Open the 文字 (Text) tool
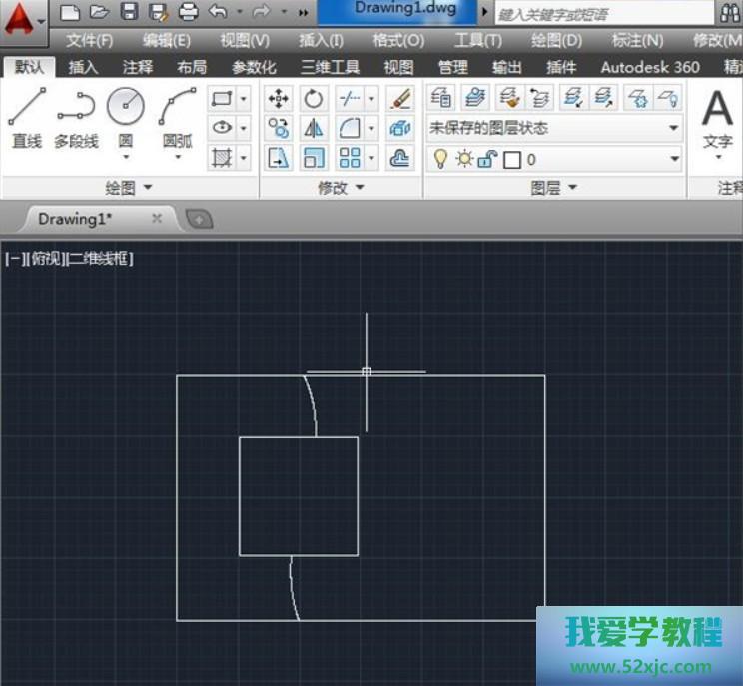The image size is (743, 686). click(x=717, y=120)
